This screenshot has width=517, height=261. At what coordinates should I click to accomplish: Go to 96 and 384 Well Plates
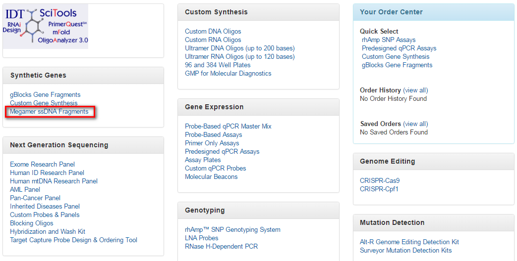point(218,65)
